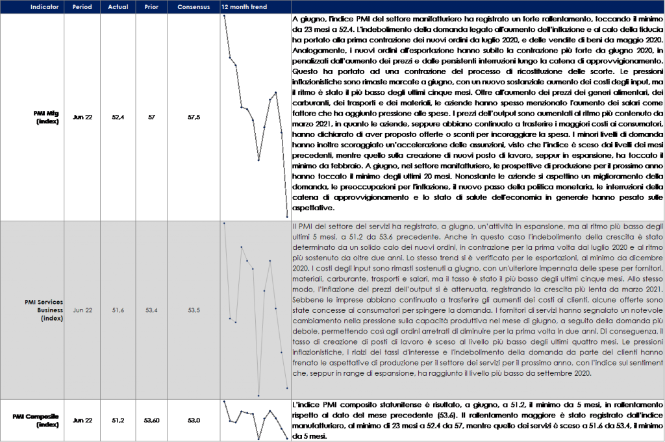Open the PMI Services trend sparkline chart
The image size is (665, 442).
(255, 310)
